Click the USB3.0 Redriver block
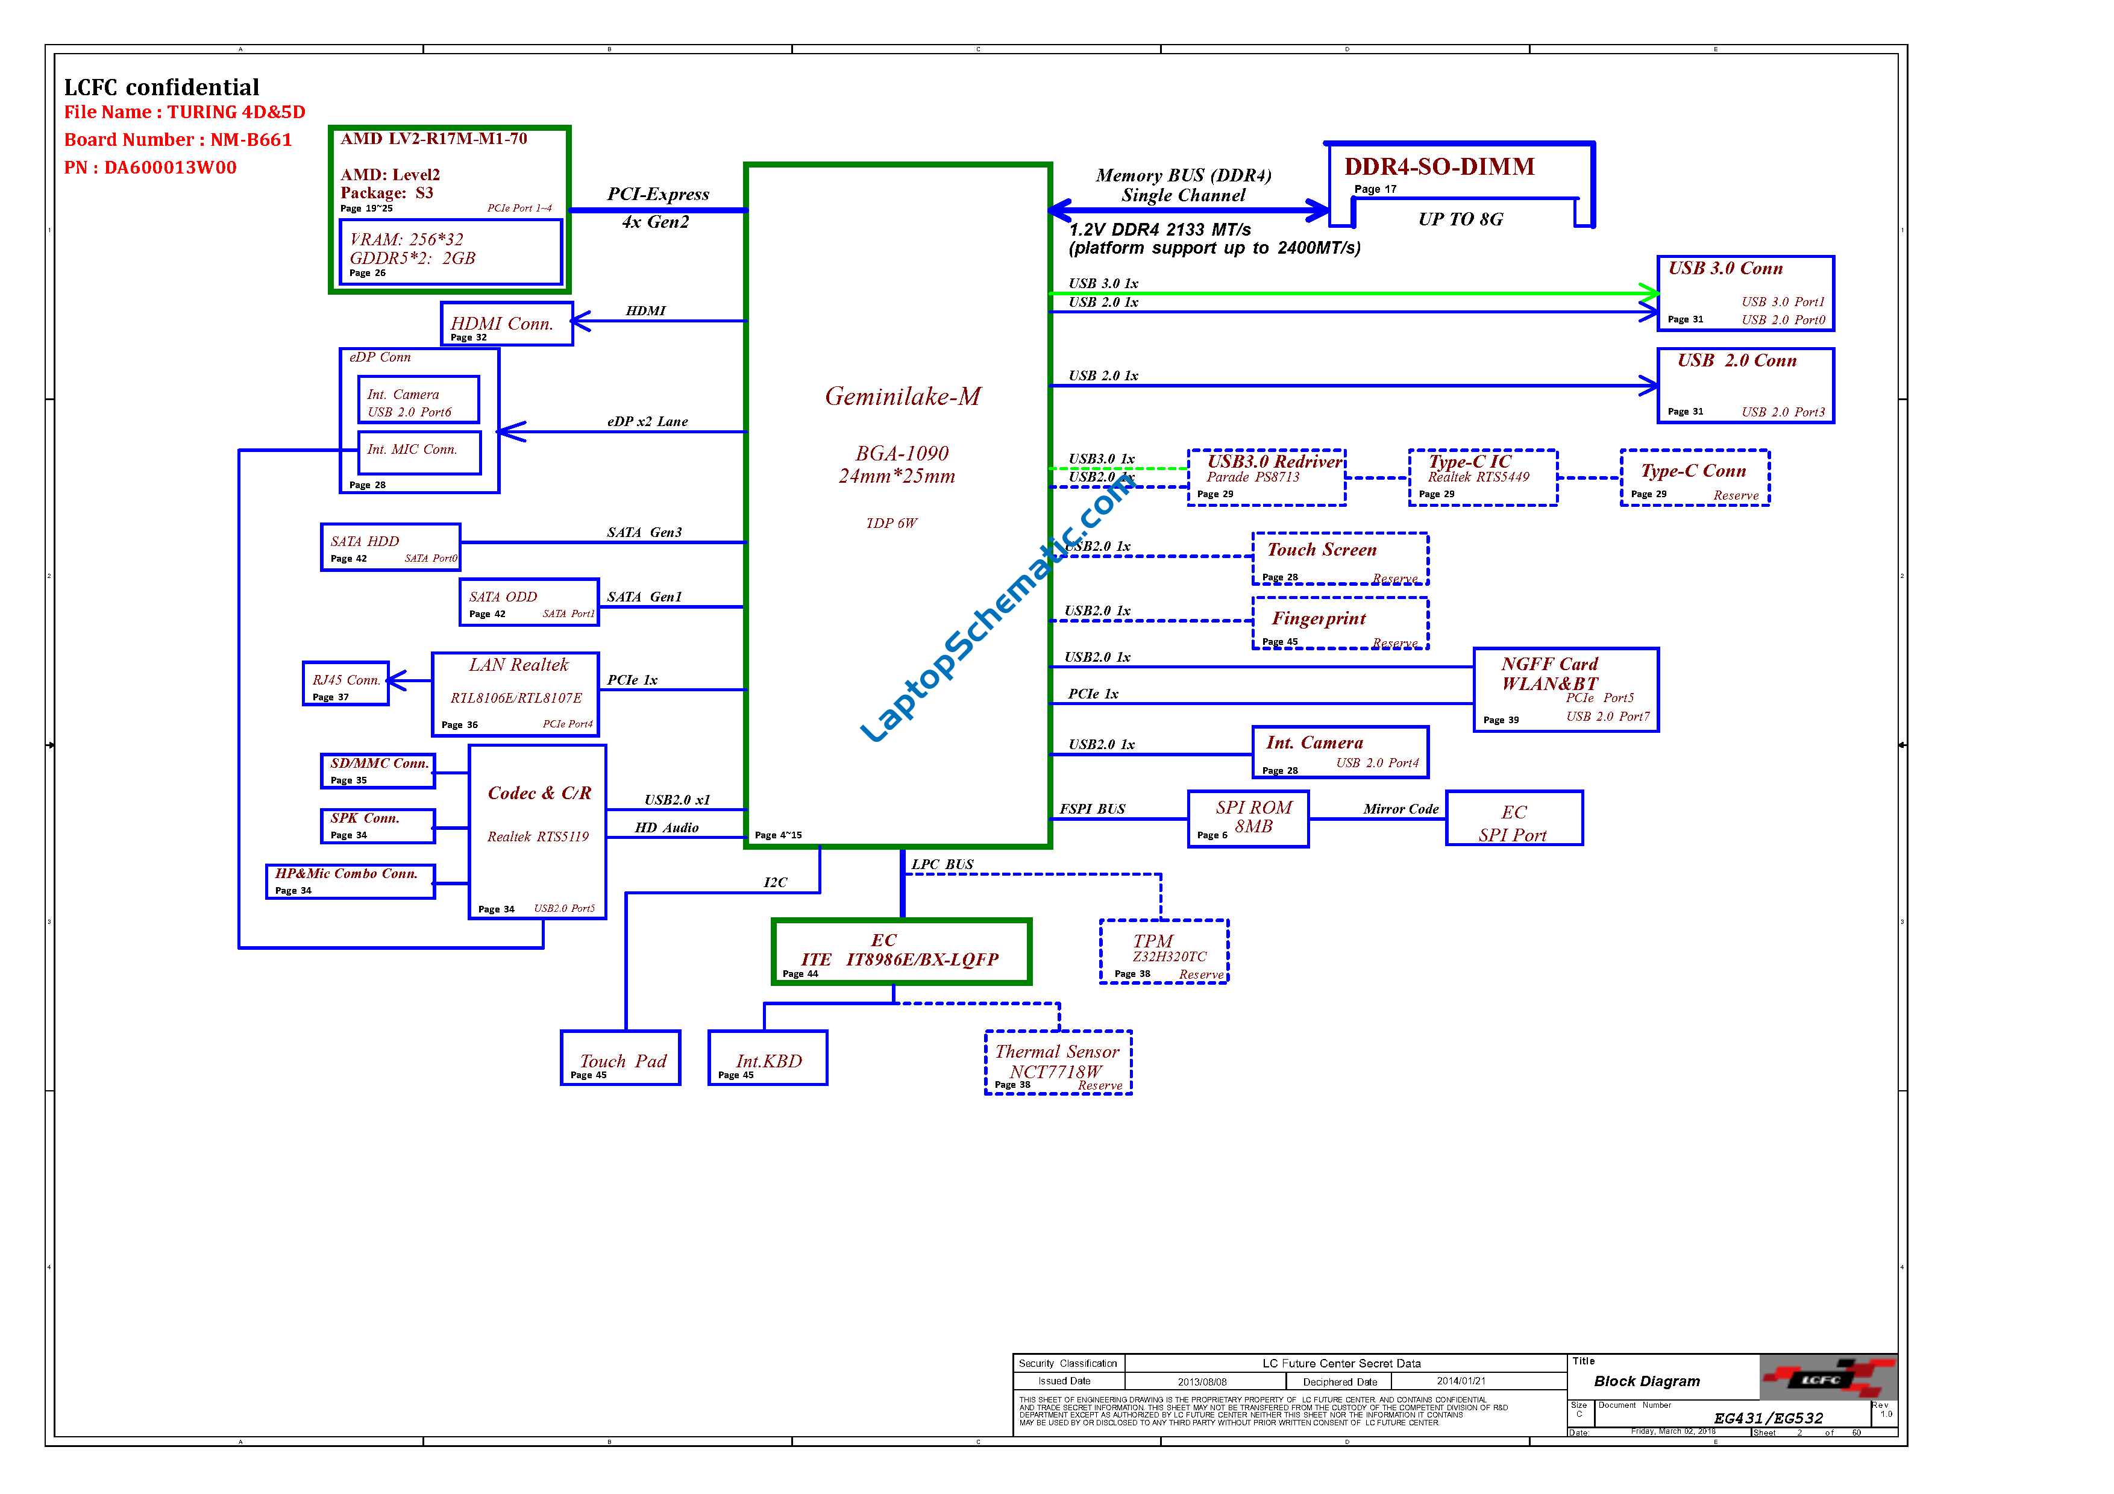This screenshot has height=1494, width=2114. tap(1267, 478)
